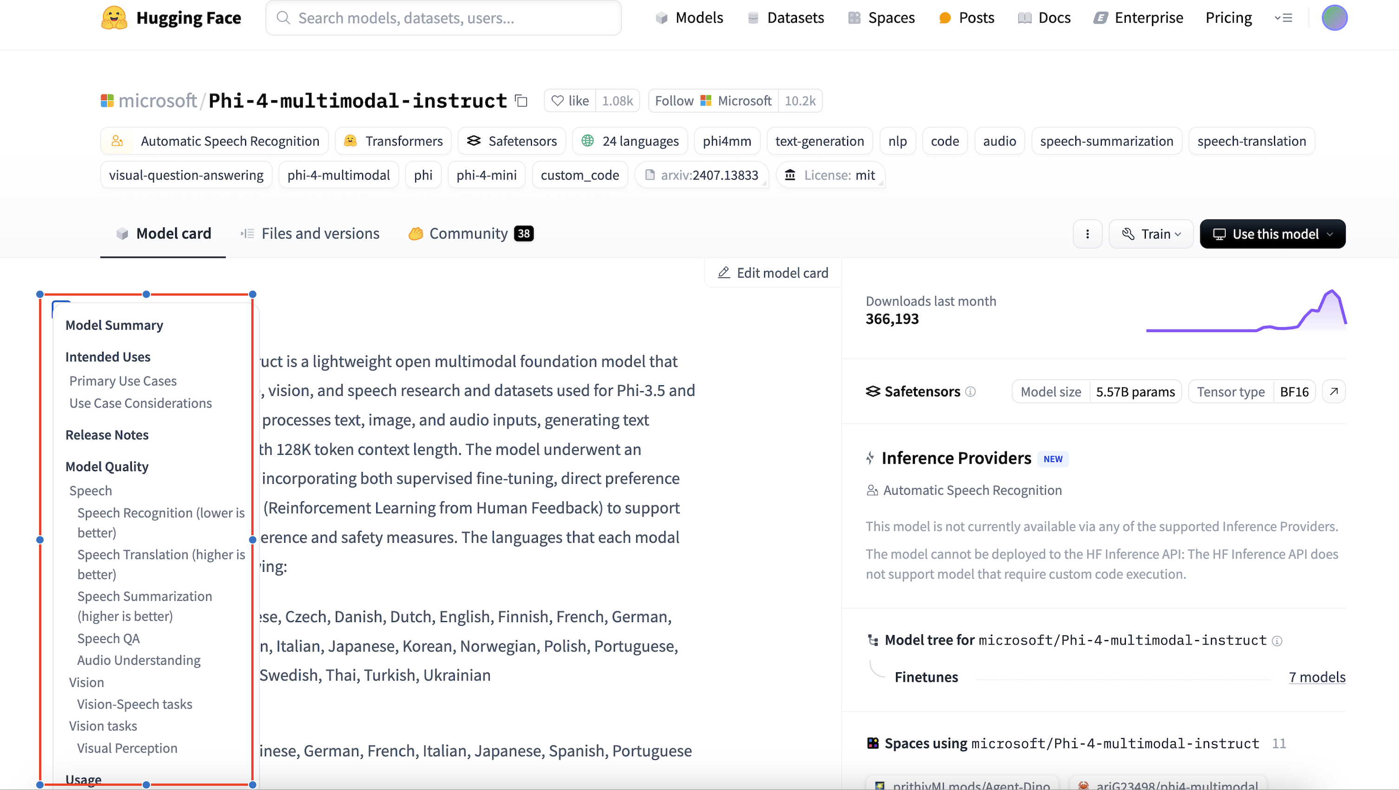1399x790 pixels.
Task: Click the Hugging Face logo icon
Action: pos(114,18)
